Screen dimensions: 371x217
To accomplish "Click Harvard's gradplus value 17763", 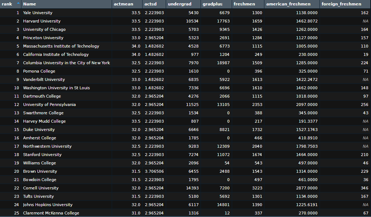I will pos(223,21).
